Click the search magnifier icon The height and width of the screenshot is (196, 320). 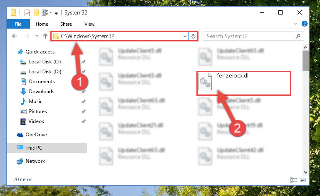298,36
